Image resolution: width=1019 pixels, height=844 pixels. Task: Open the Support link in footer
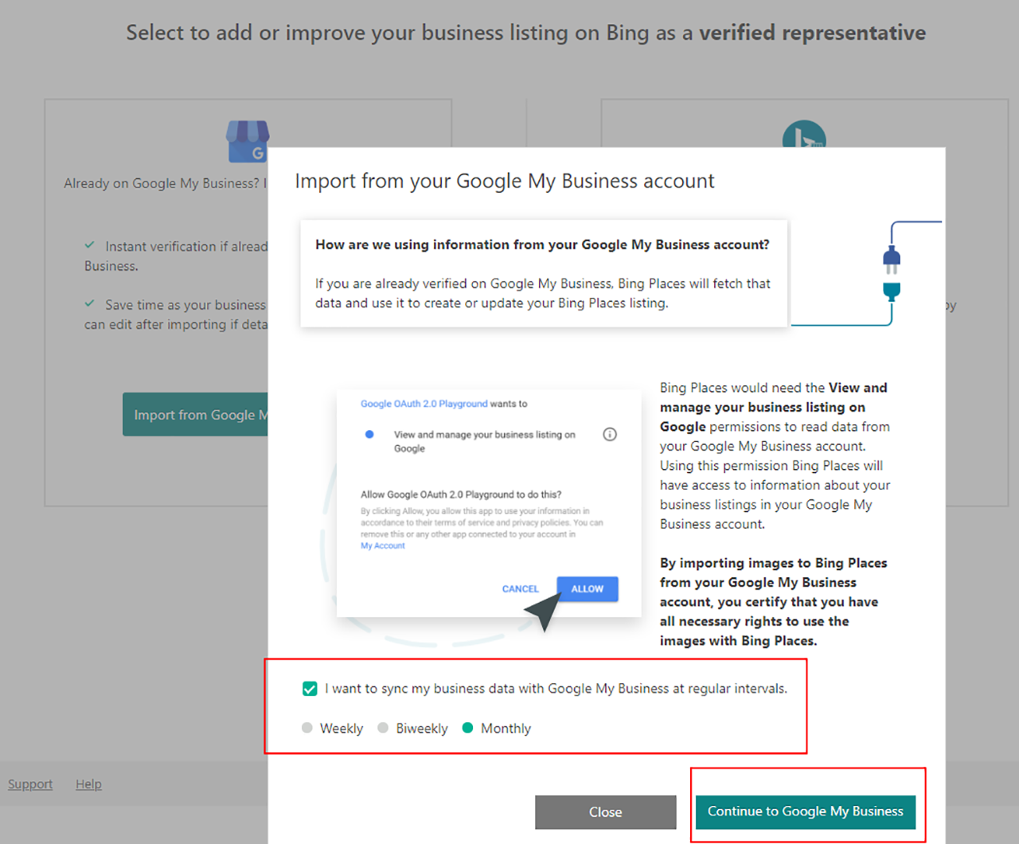coord(30,784)
